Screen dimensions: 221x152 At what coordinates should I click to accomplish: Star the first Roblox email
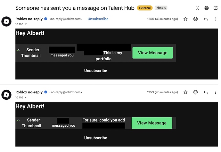coord(185,19)
